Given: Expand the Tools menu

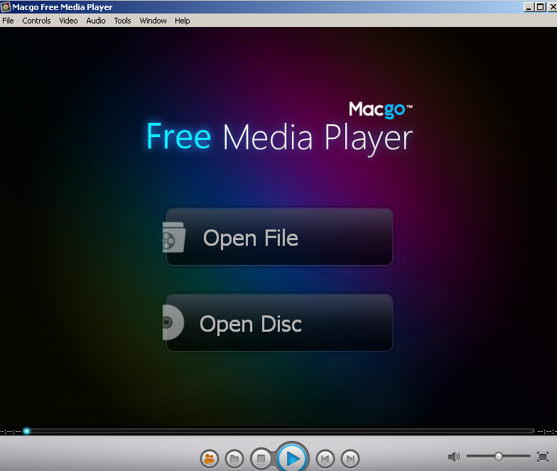Looking at the screenshot, I should [123, 21].
